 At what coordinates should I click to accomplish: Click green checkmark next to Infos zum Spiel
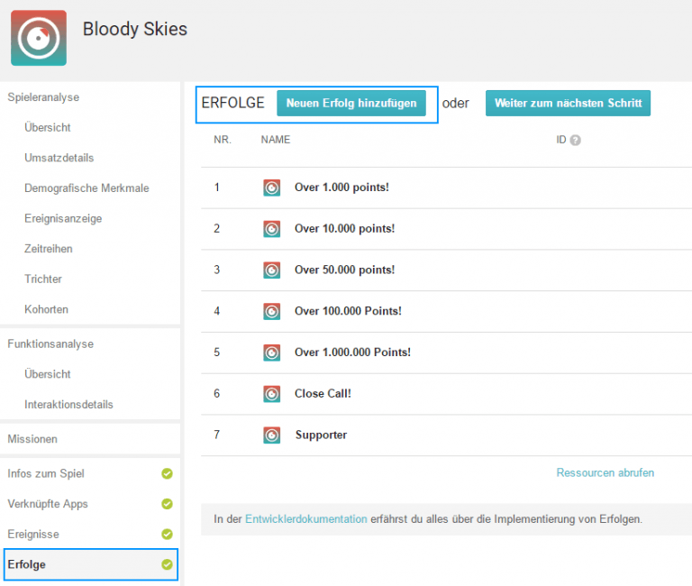click(x=167, y=474)
